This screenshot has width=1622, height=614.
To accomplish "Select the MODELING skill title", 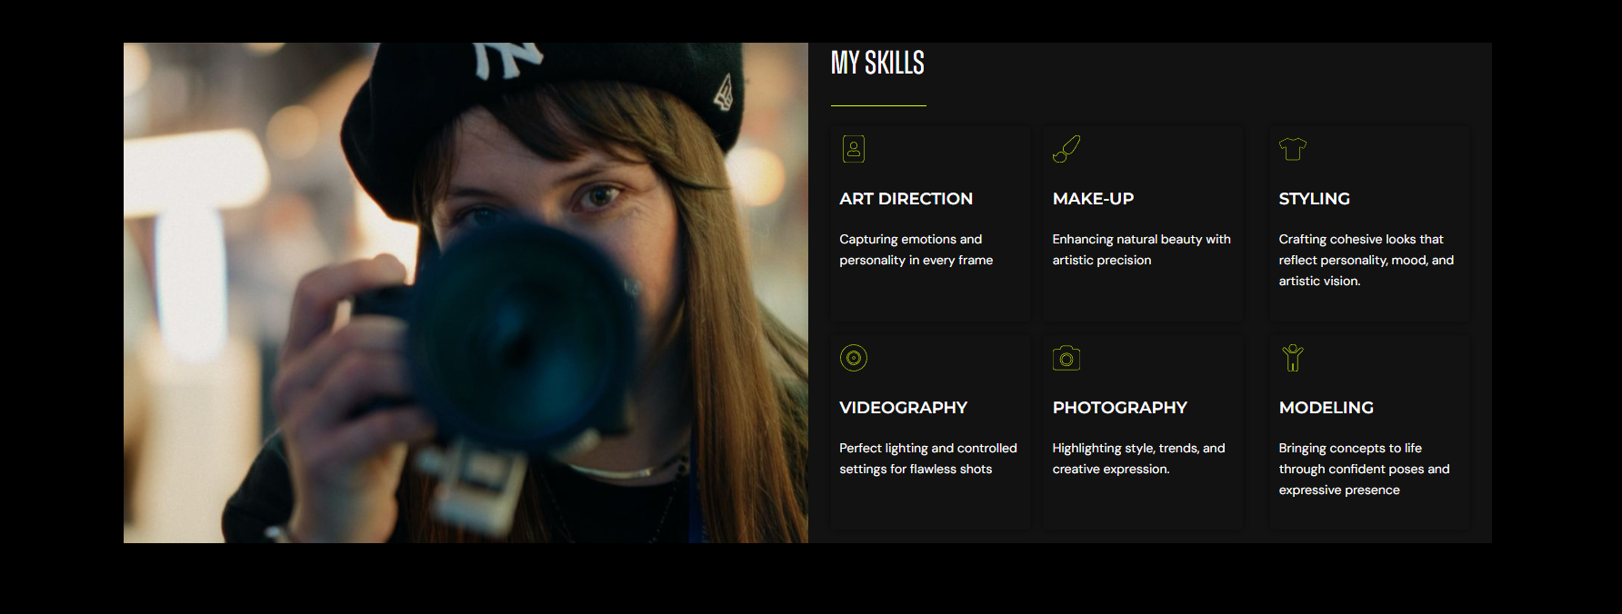I will pyautogui.click(x=1326, y=408).
